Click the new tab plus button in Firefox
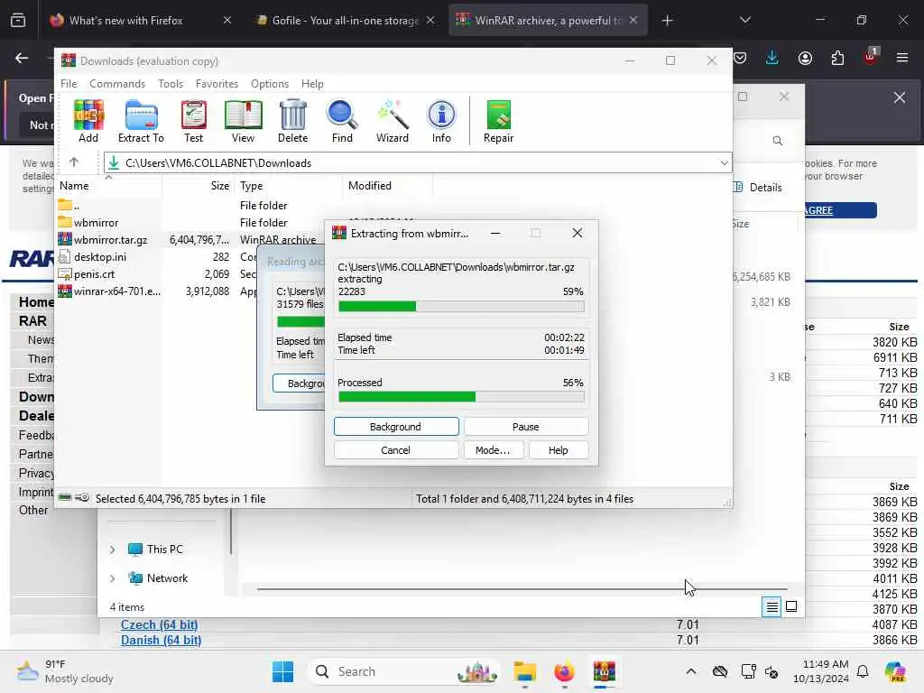Screen dimensions: 924x693 (667, 20)
